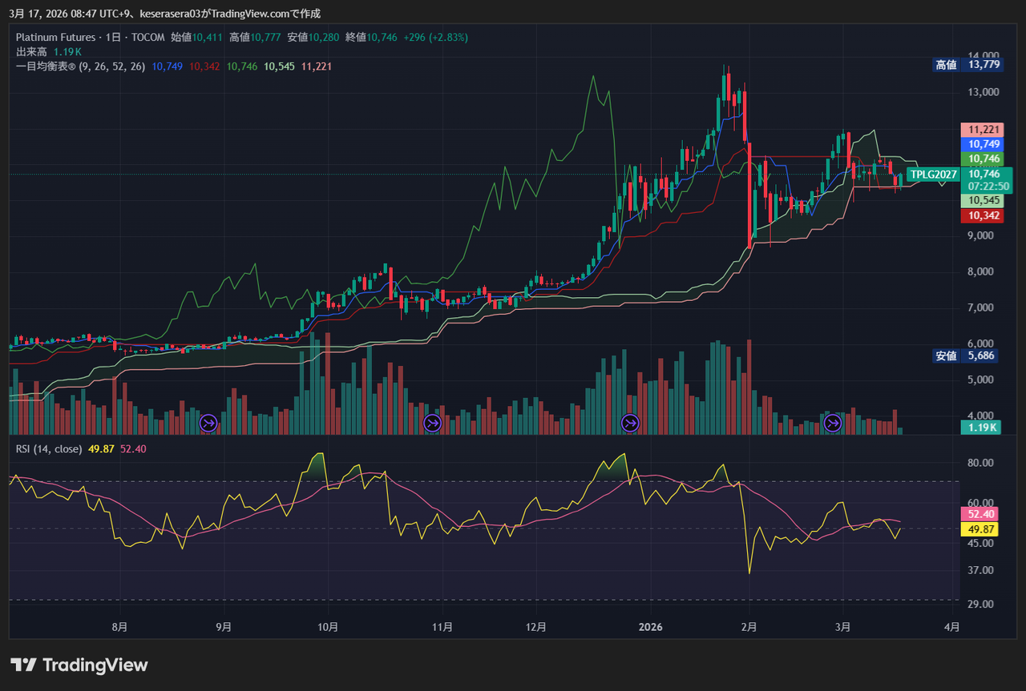Image resolution: width=1026 pixels, height=691 pixels.
Task: Click the 10,545 price axis tag
Action: click(x=983, y=200)
